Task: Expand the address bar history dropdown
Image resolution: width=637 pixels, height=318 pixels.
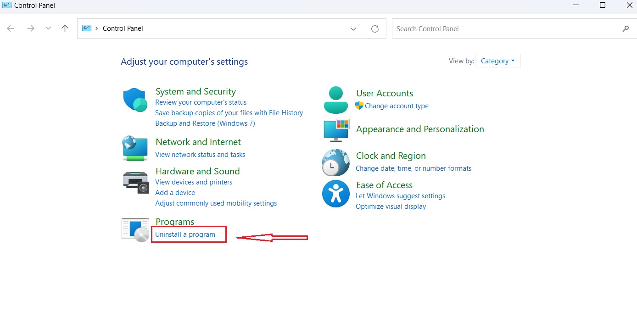Action: (353, 28)
